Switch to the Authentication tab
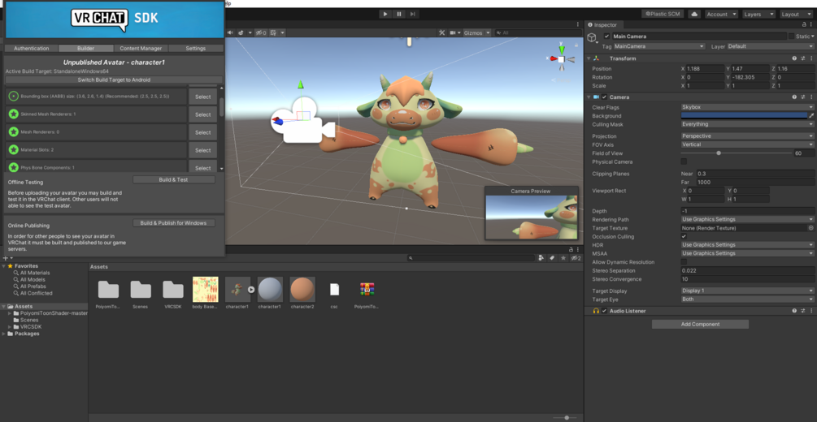 [x=31, y=48]
